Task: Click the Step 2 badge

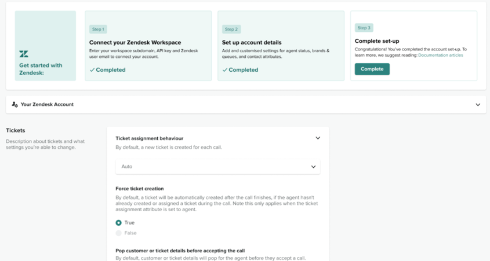Action: coord(231,29)
